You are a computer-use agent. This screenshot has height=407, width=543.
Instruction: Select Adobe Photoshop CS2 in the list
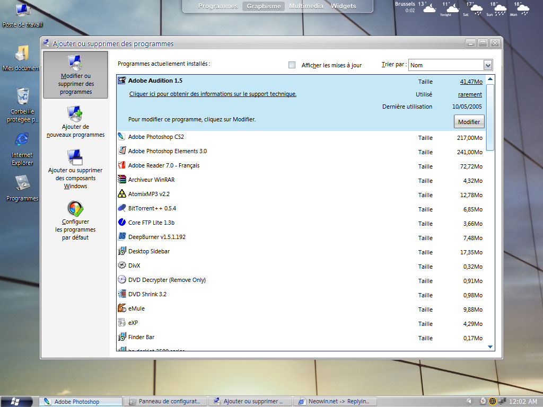click(155, 137)
